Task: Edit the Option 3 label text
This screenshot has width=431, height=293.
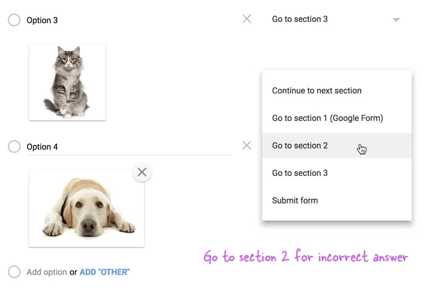Action: 42,20
